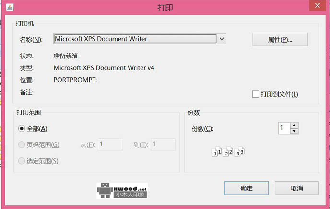This screenshot has width=330, height=209.
Task: Click the collate pages illustration icon
Action: coord(228,152)
